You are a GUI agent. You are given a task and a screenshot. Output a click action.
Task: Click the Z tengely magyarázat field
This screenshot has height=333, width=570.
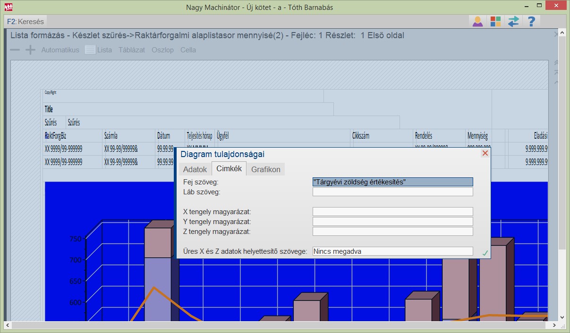392,232
